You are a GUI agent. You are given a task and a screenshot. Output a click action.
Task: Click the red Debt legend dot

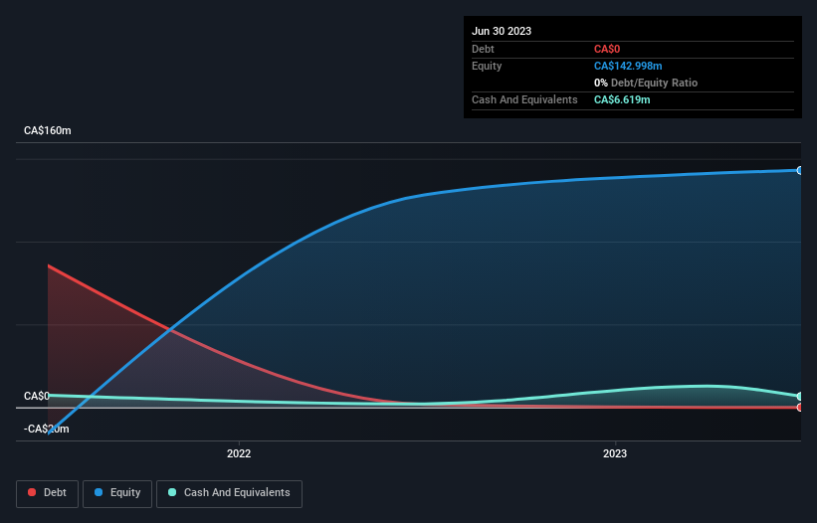pyautogui.click(x=32, y=492)
